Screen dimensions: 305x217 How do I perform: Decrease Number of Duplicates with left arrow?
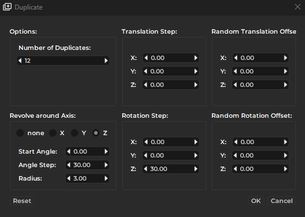pyautogui.click(x=20, y=61)
